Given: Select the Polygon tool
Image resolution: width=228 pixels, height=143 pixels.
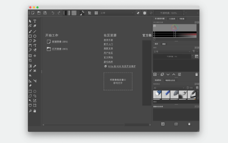Looking at the screenshot, I should [x=30, y=41].
